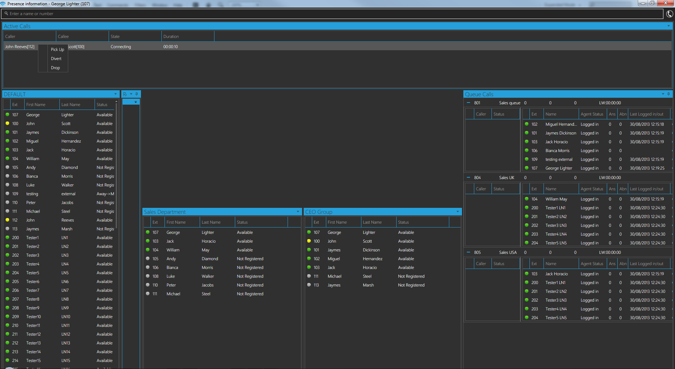Screen dimensions: 675x369
Task: Sort Active Calls by Duration column header
Action: pos(171,37)
